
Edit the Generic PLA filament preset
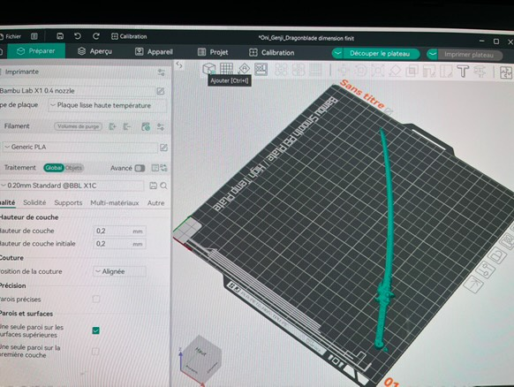pyautogui.click(x=163, y=148)
